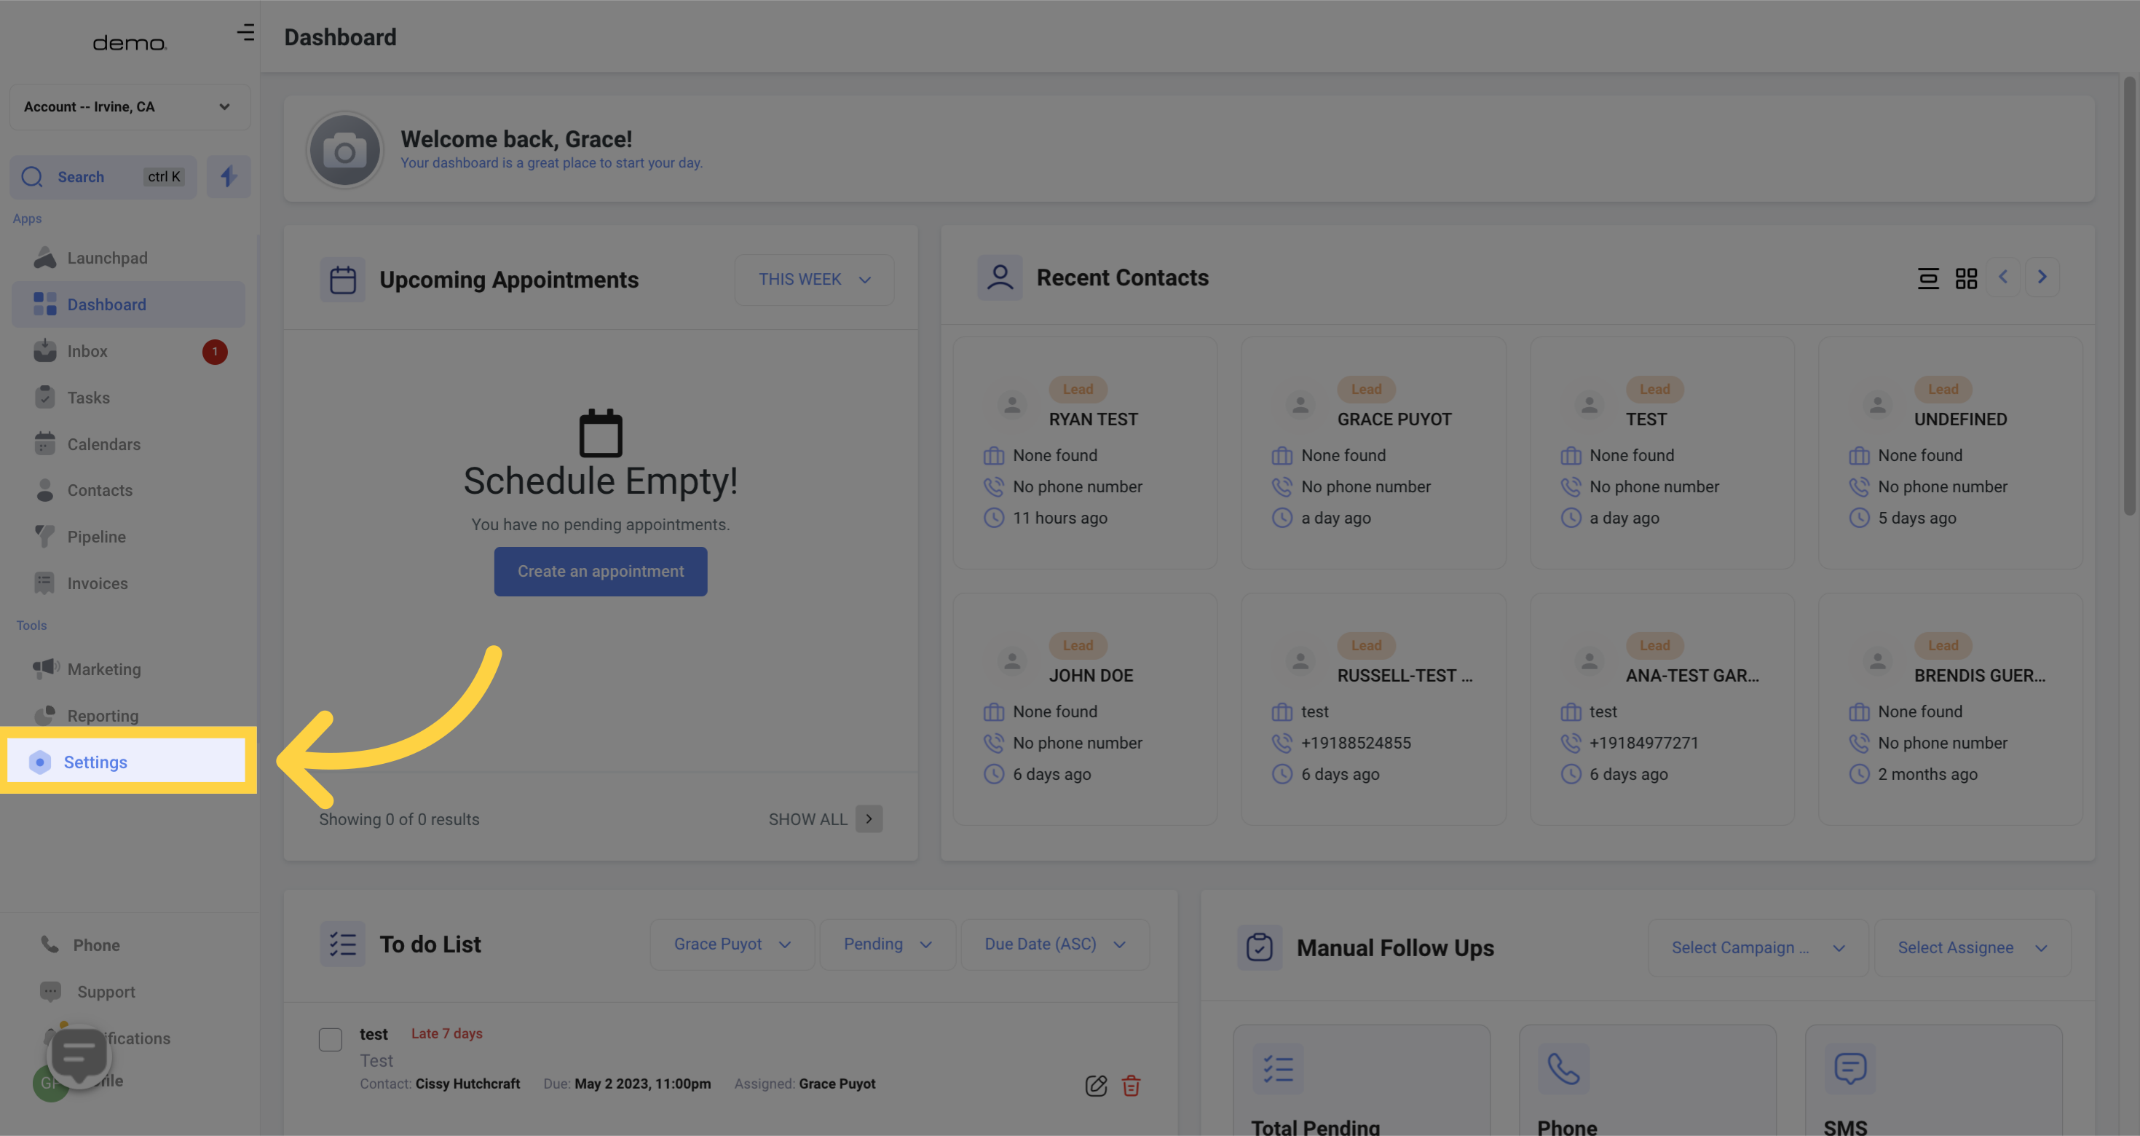2140x1136 pixels.
Task: Open Settings in the sidebar
Action: 95,762
